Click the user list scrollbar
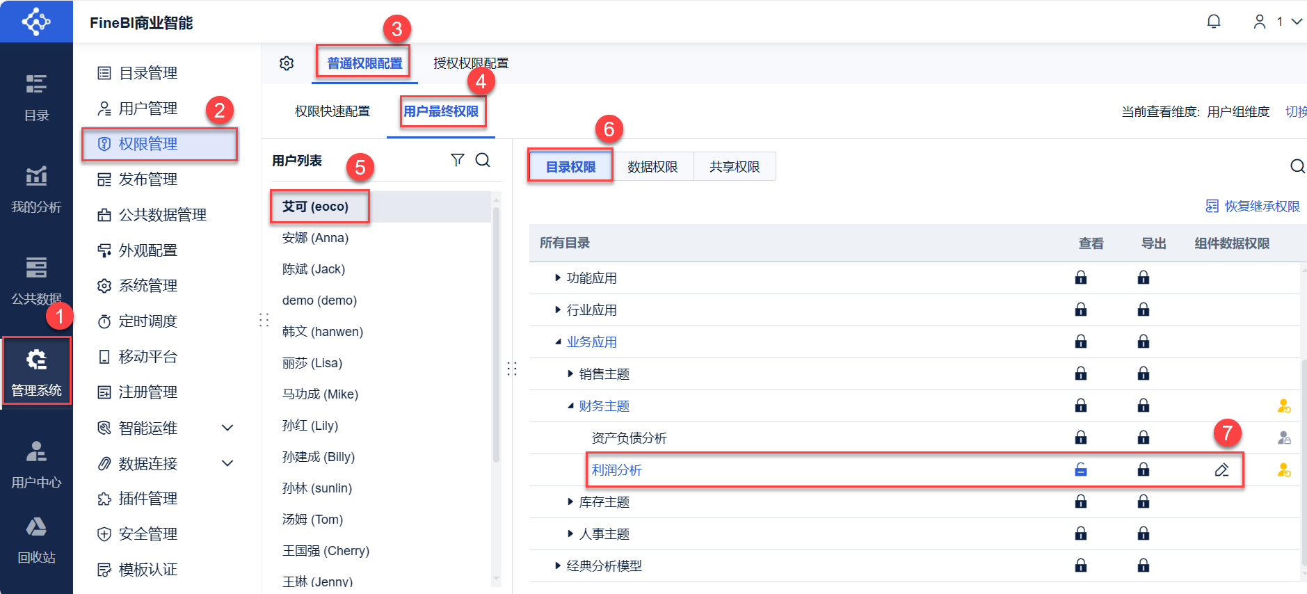Screen dimensions: 1307x594 tap(496, 334)
